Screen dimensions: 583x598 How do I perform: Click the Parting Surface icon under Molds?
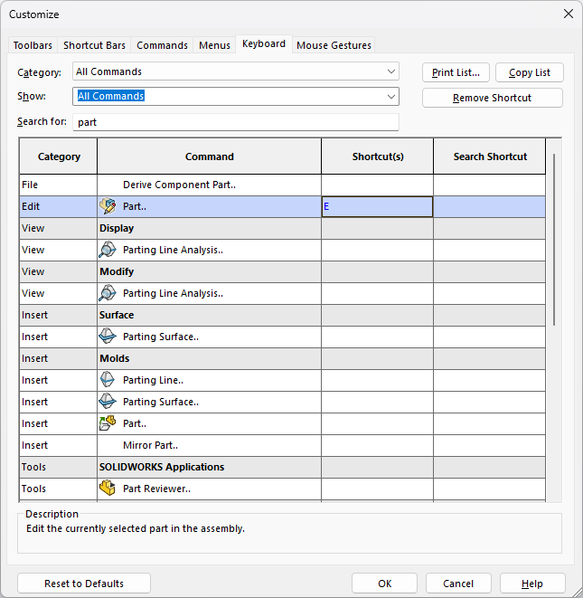pos(108,402)
